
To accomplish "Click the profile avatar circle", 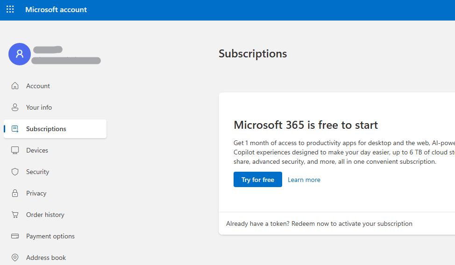I will click(20, 54).
